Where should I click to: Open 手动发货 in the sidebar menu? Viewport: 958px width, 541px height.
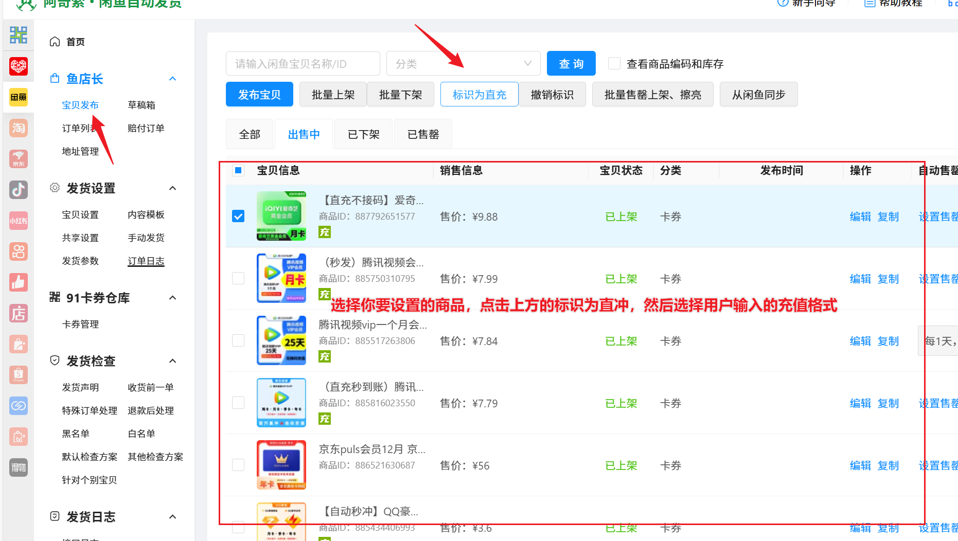[146, 238]
